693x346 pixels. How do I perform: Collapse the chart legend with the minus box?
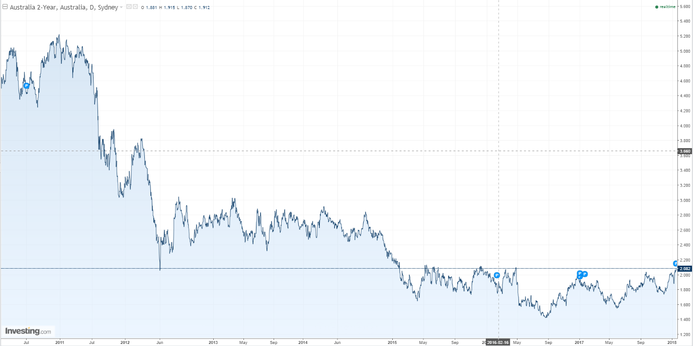point(5,7)
